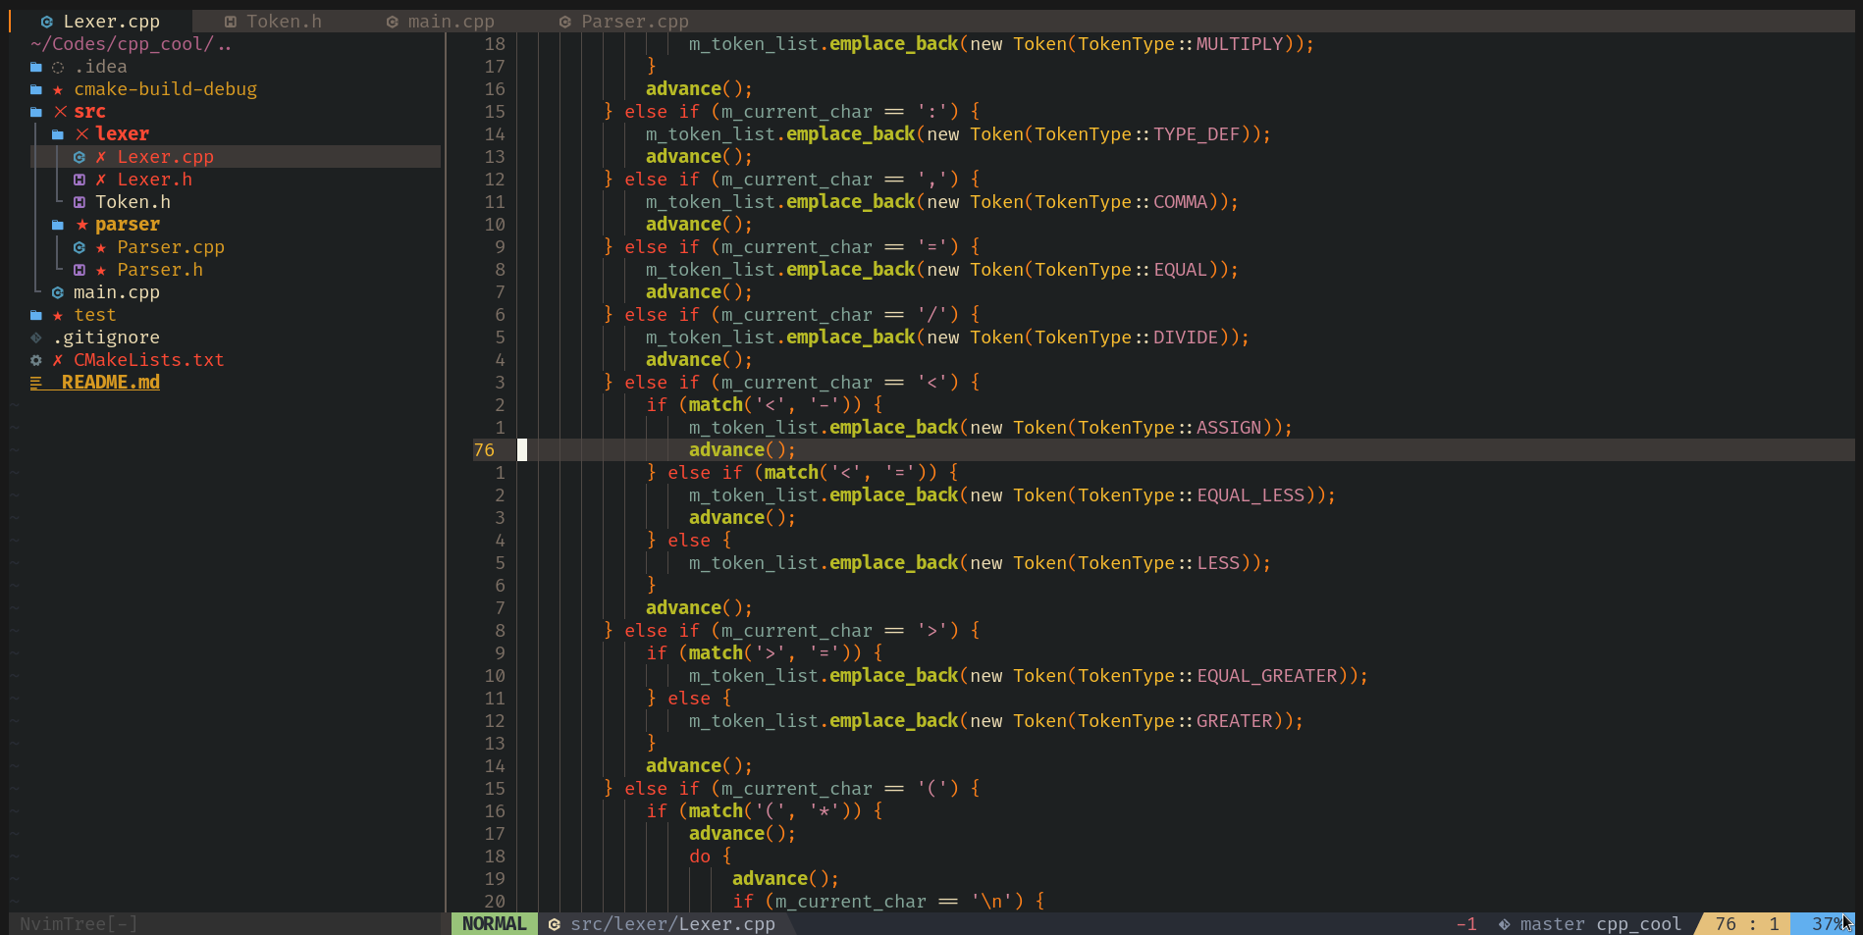1863x935 pixels.
Task: Click the C++ file icon for main.cpp
Action: pos(58,292)
